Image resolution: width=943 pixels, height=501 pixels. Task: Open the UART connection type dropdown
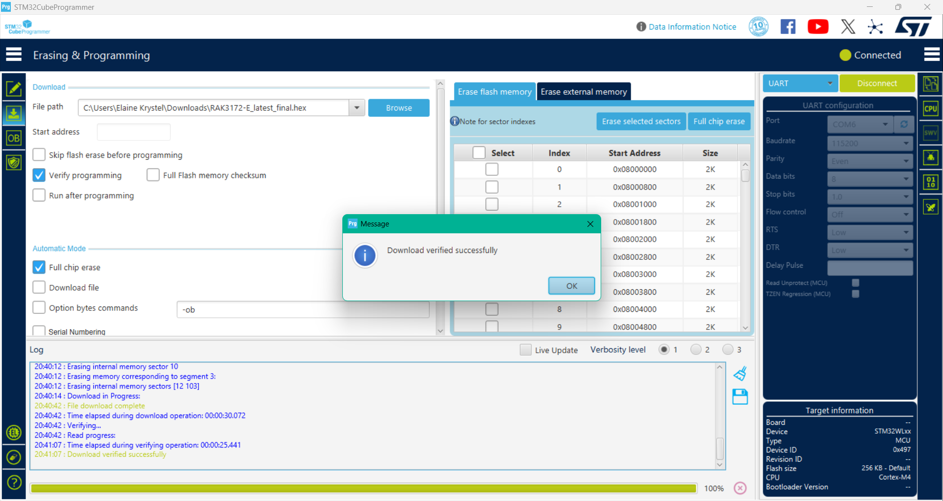coord(800,83)
